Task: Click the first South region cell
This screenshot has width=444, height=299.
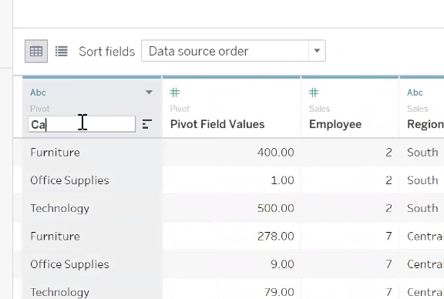Action: (422, 153)
